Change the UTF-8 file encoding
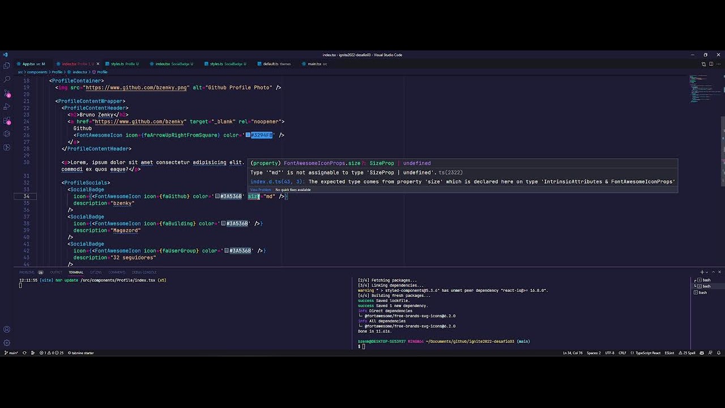This screenshot has height=408, width=725. [x=609, y=353]
